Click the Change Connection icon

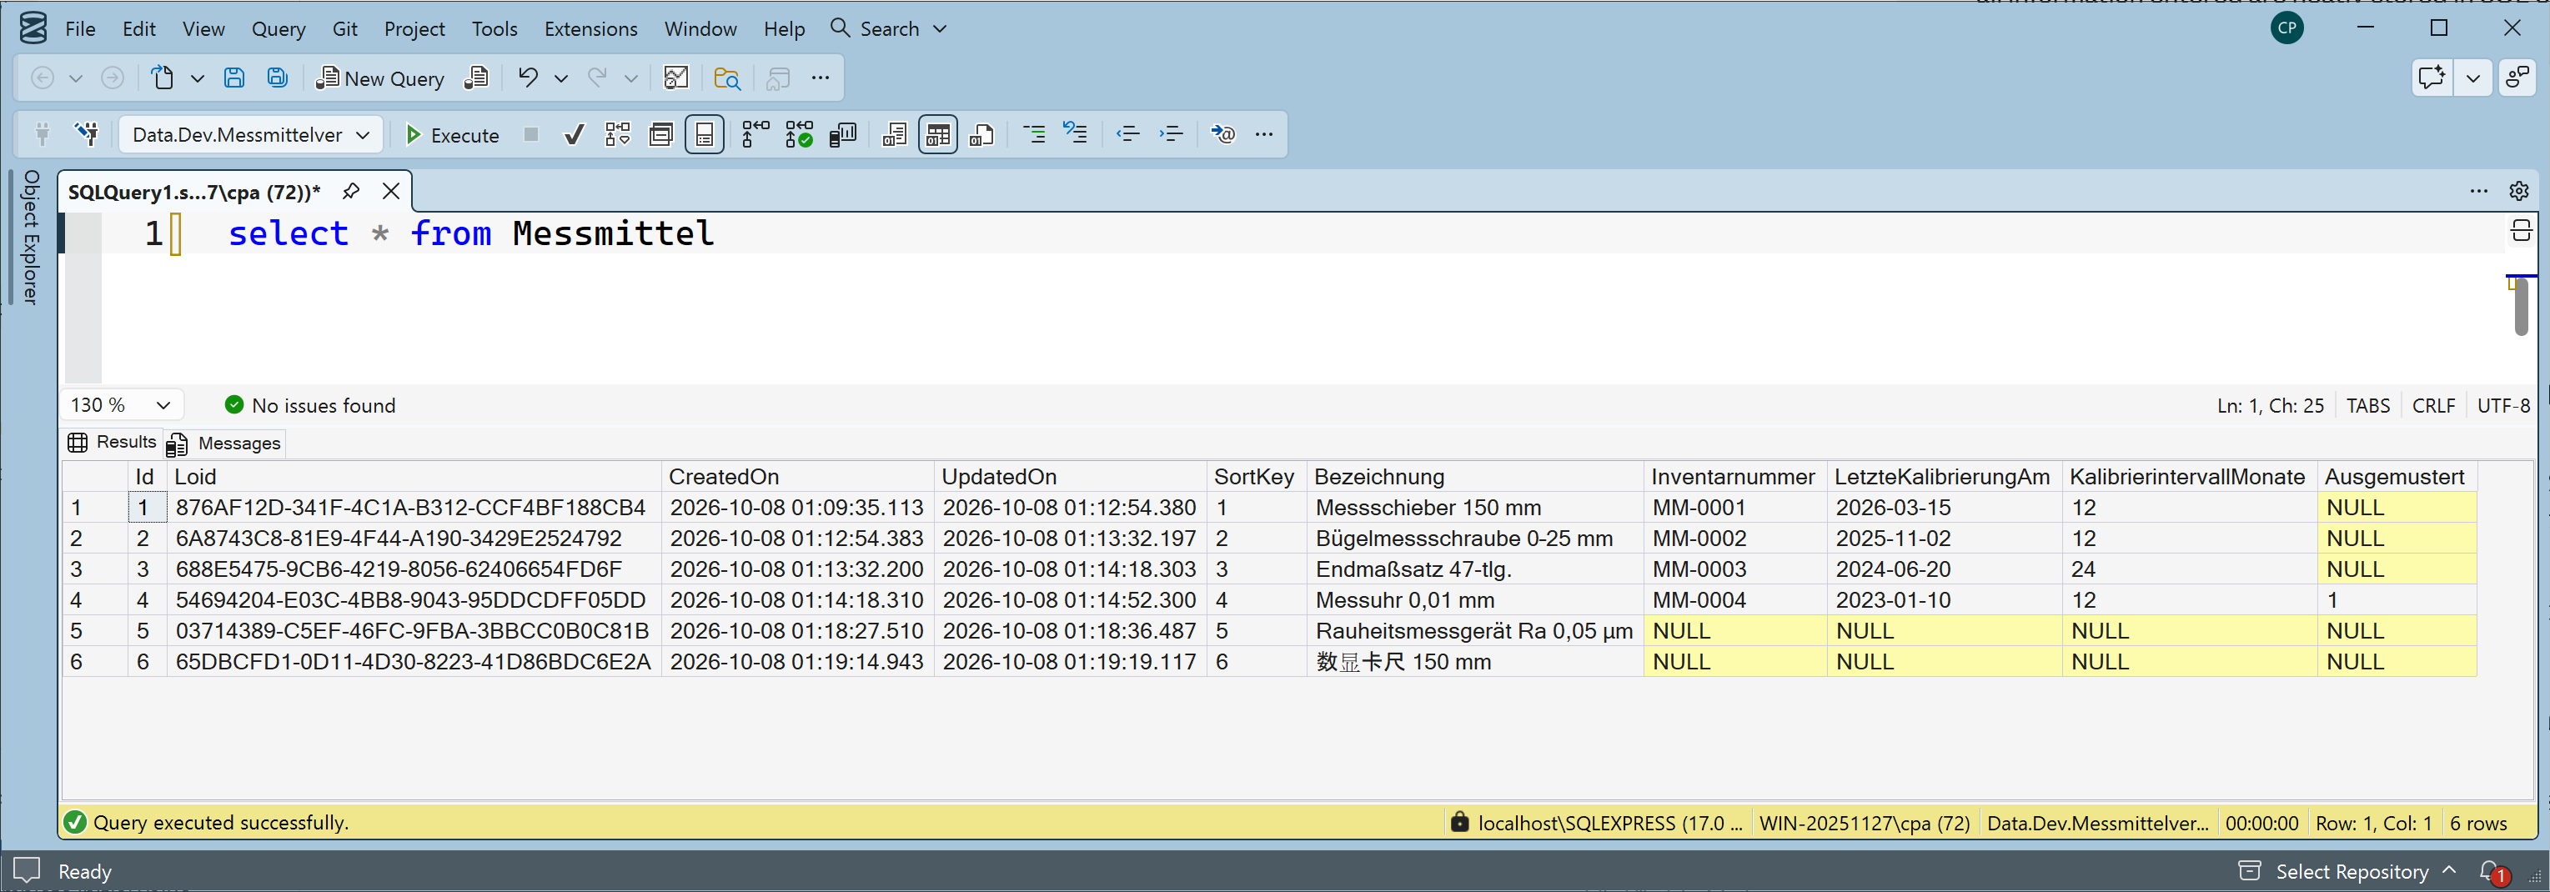[x=87, y=133]
